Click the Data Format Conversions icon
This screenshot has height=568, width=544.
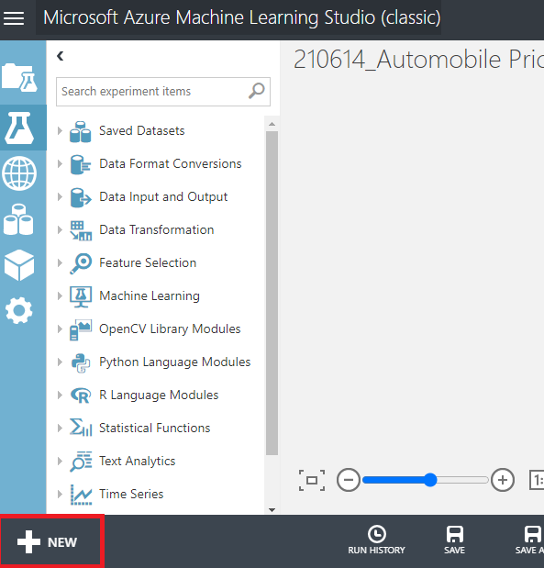point(81,164)
